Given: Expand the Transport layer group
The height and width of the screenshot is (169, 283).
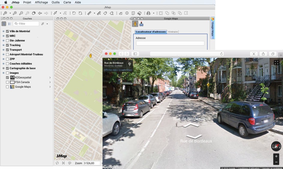Looking at the screenshot, I should [x=3, y=50].
